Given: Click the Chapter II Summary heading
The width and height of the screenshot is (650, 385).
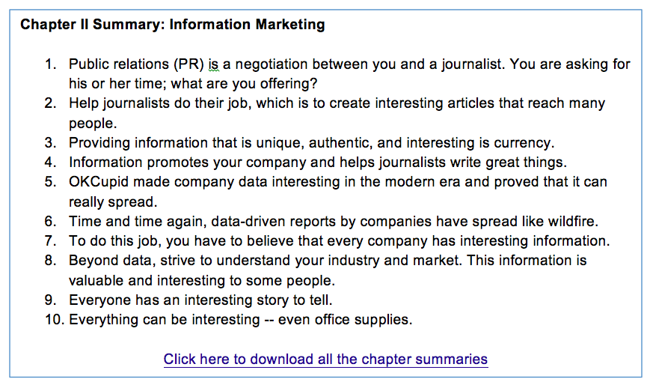Looking at the screenshot, I should pyautogui.click(x=173, y=25).
